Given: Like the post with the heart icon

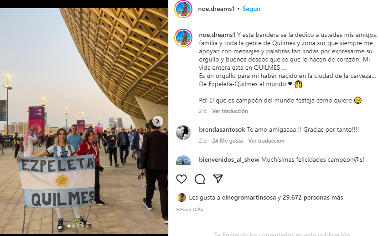Looking at the screenshot, I should (x=181, y=179).
